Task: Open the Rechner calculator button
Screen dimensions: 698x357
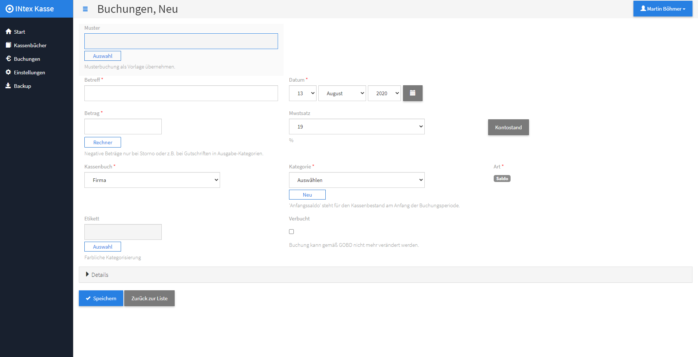Action: [x=103, y=142]
